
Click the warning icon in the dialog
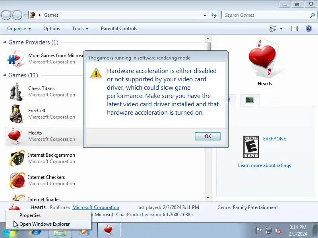[96, 73]
